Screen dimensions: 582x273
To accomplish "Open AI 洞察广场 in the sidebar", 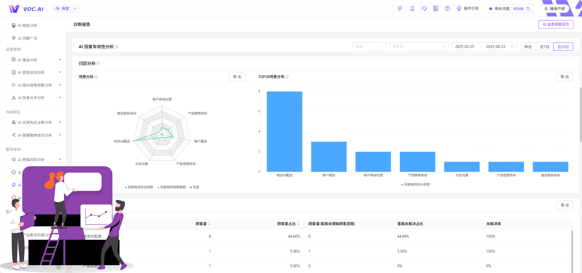I will point(27,38).
